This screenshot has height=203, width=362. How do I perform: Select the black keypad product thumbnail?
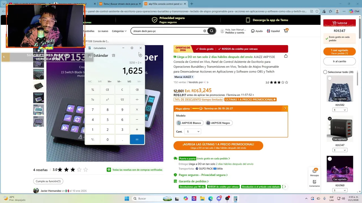[38, 86]
